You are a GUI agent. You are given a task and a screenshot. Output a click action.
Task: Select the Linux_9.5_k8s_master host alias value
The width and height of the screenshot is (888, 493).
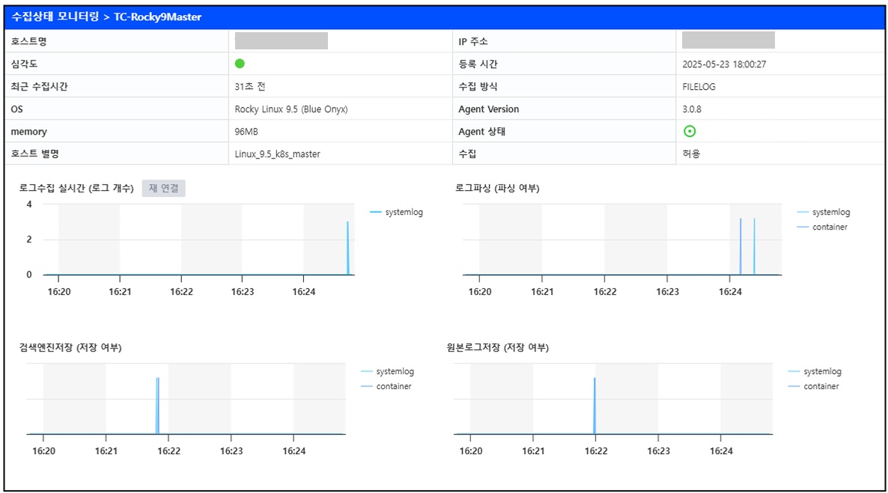coord(277,154)
